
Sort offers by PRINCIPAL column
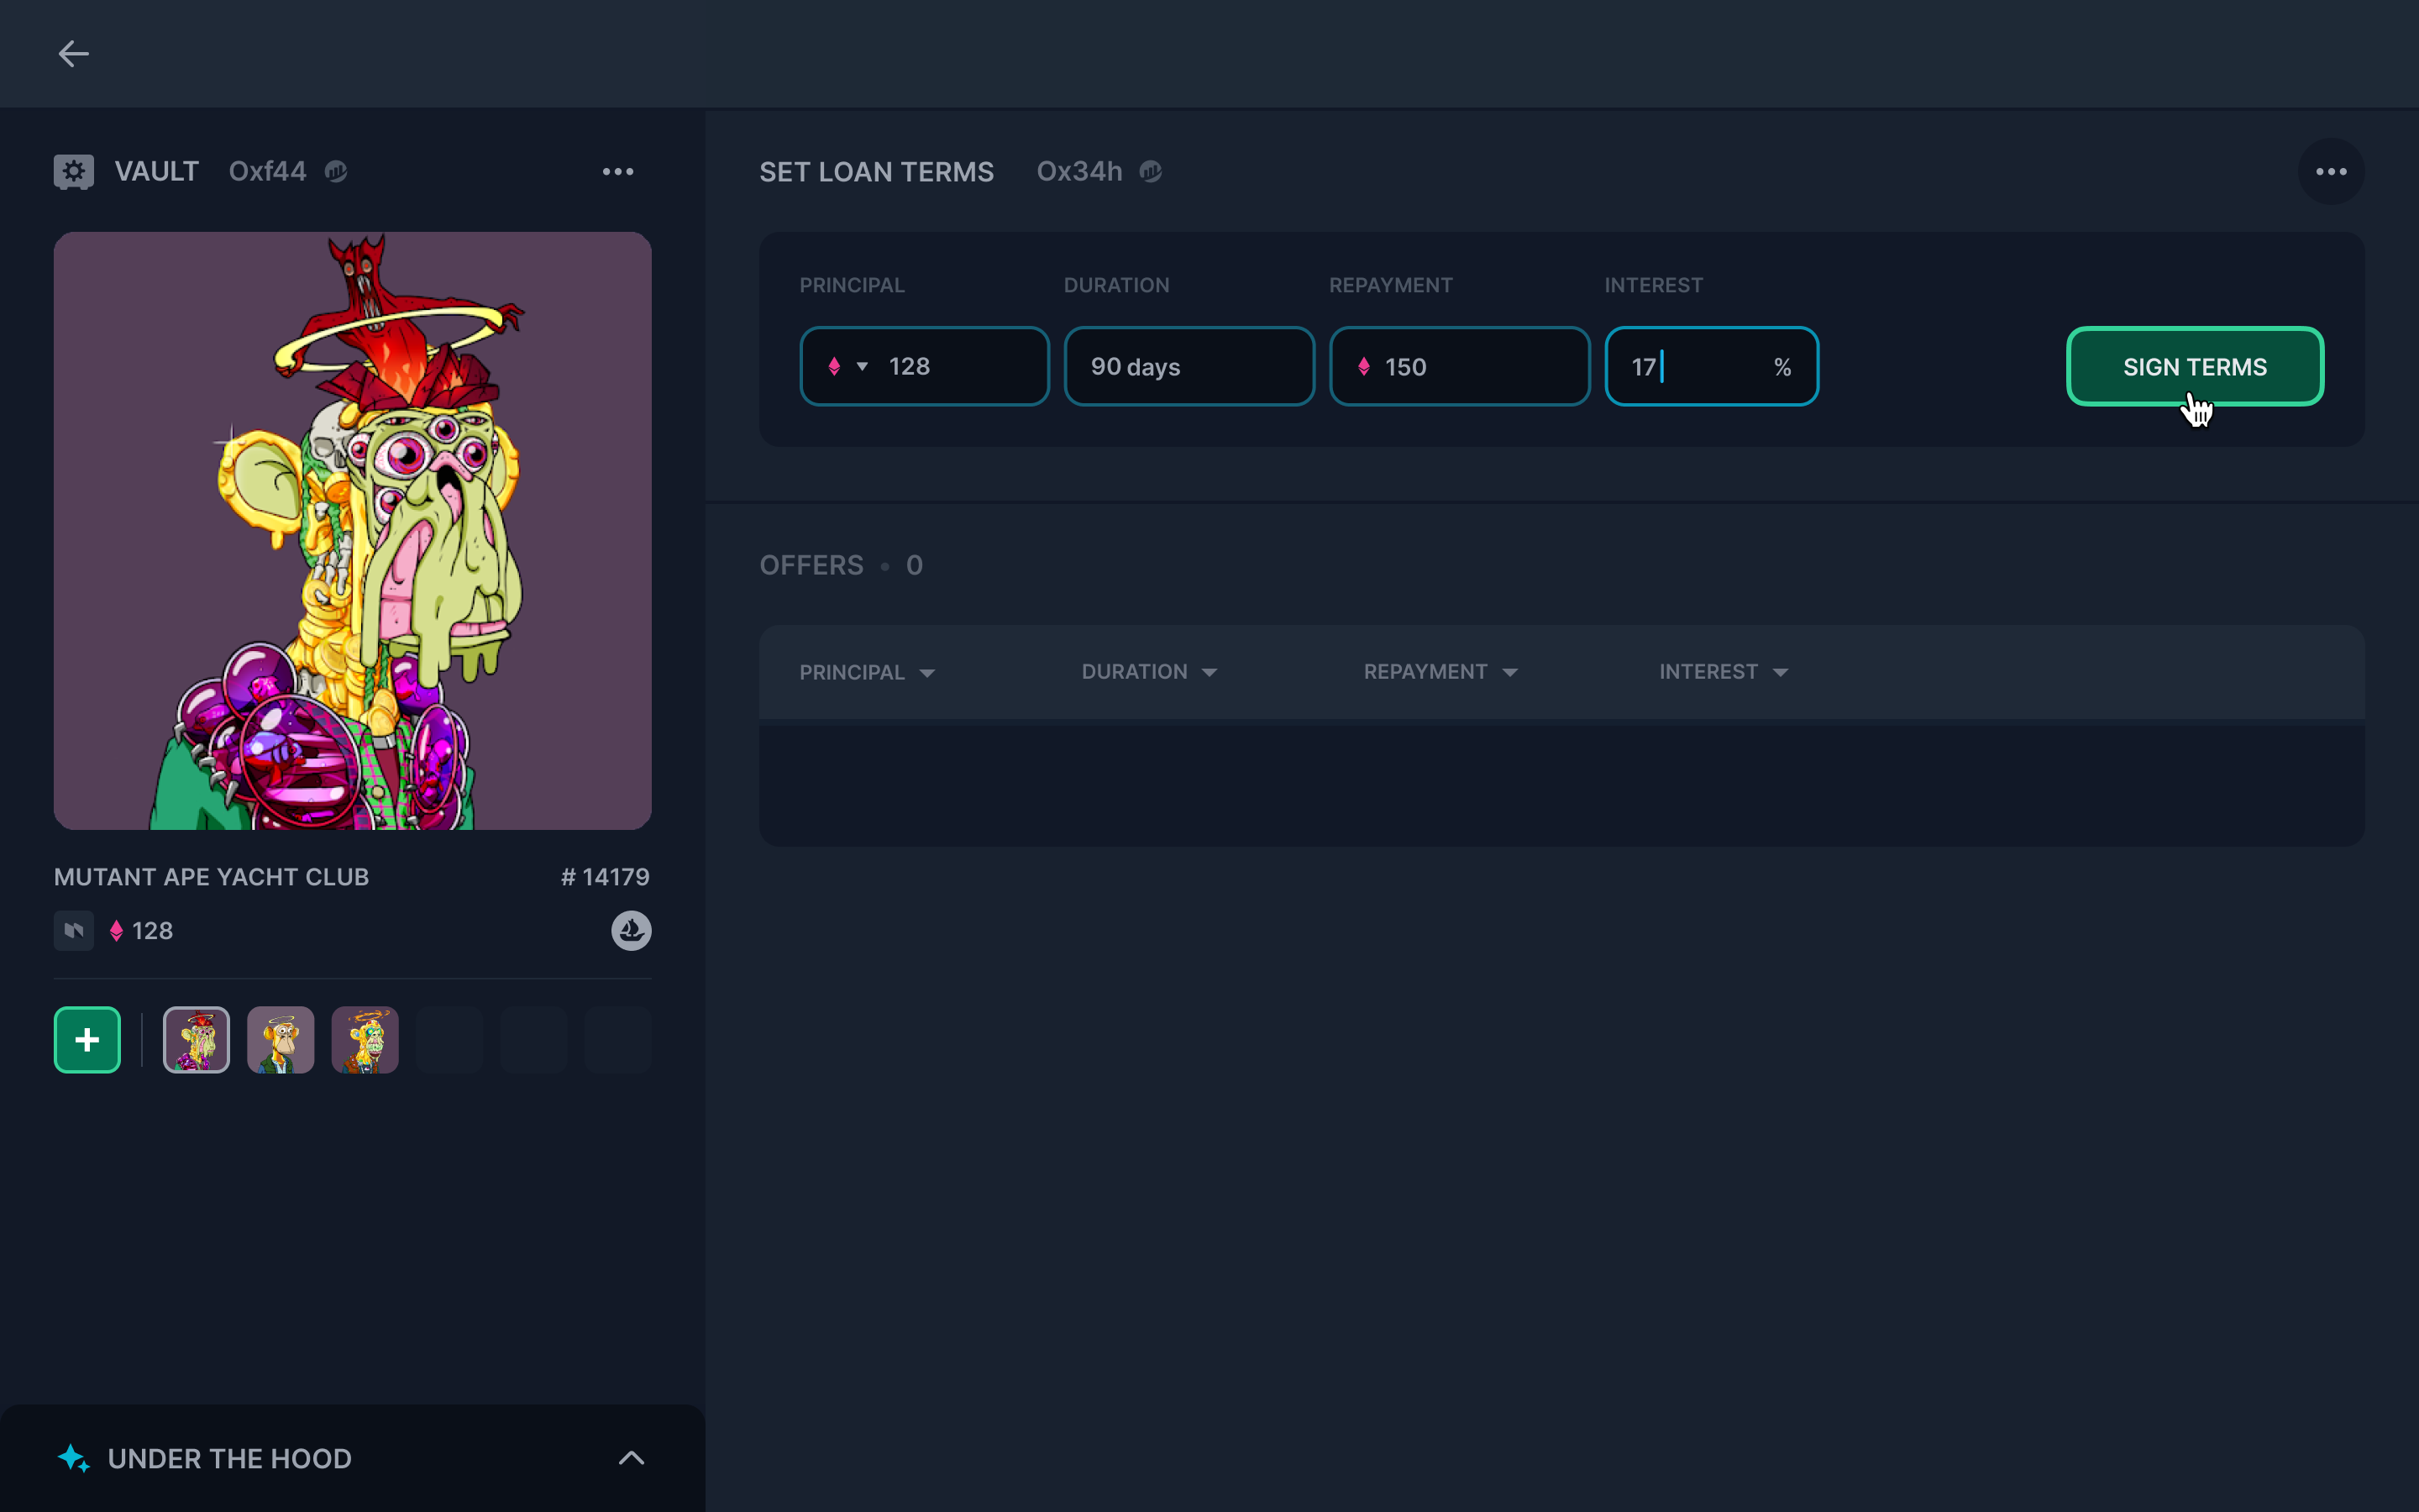866,673
